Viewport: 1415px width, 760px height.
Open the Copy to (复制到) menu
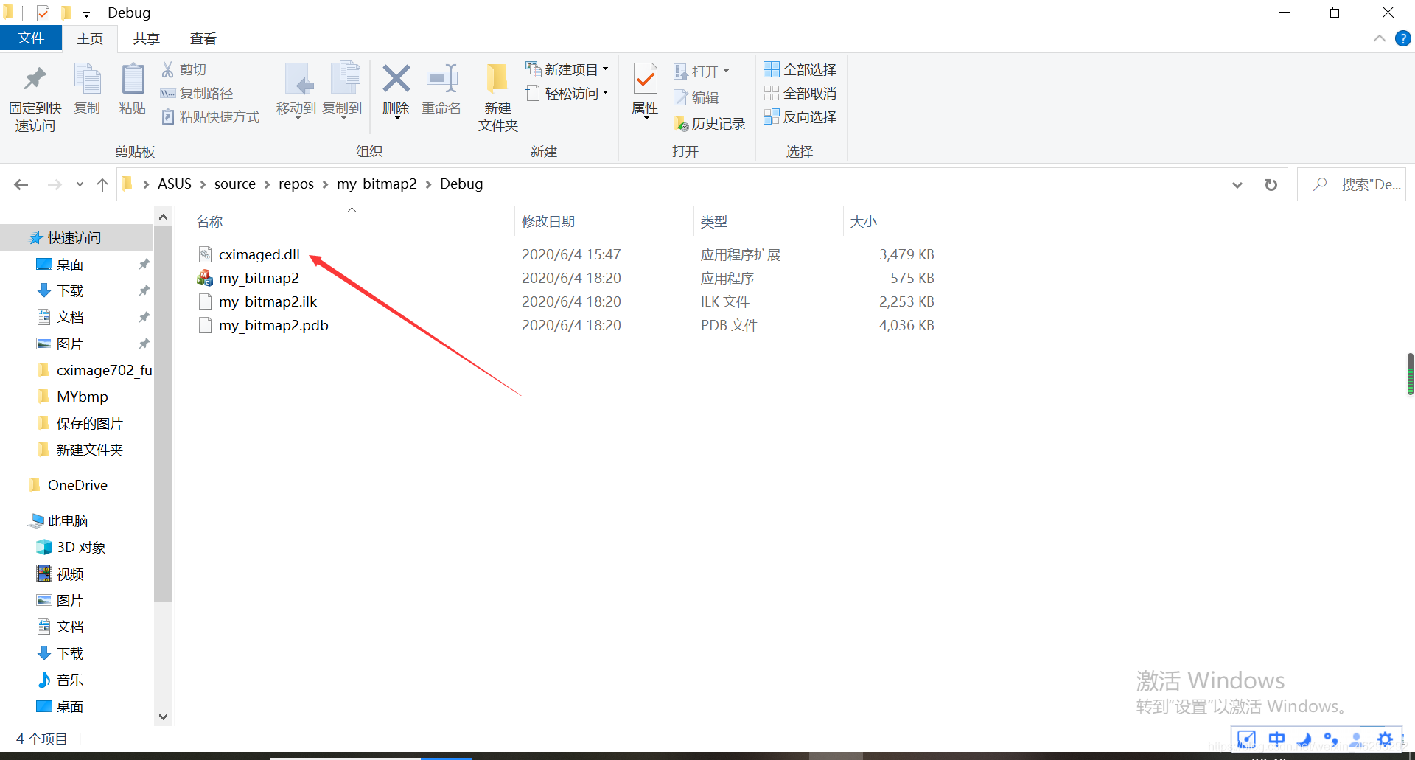tap(343, 91)
